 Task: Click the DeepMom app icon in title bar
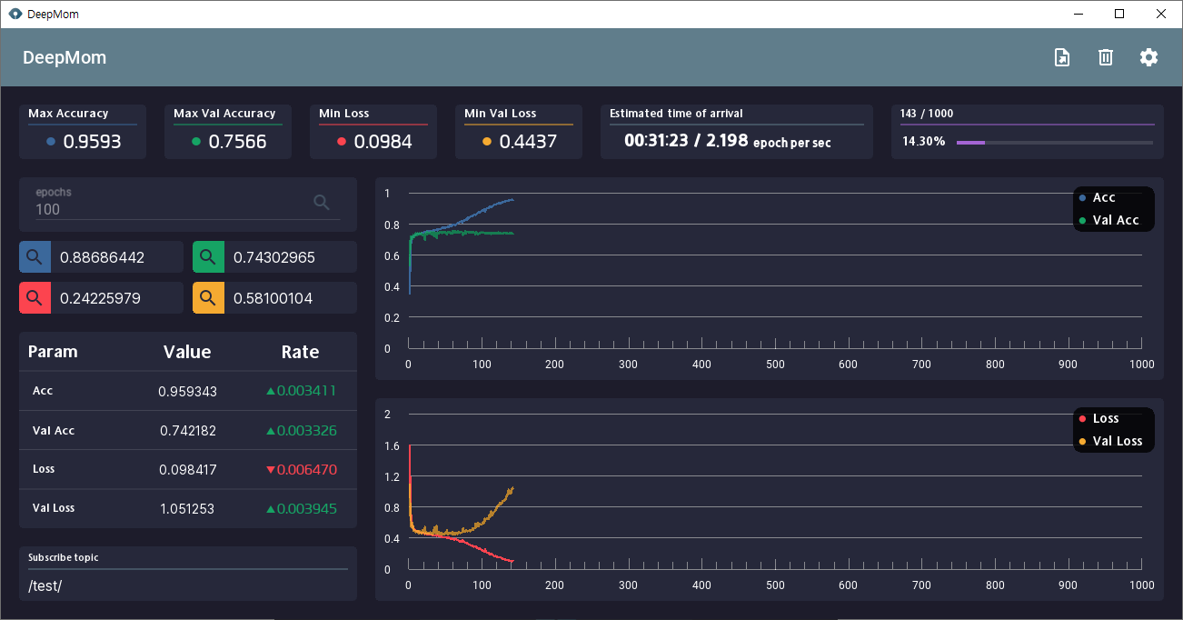pos(15,14)
